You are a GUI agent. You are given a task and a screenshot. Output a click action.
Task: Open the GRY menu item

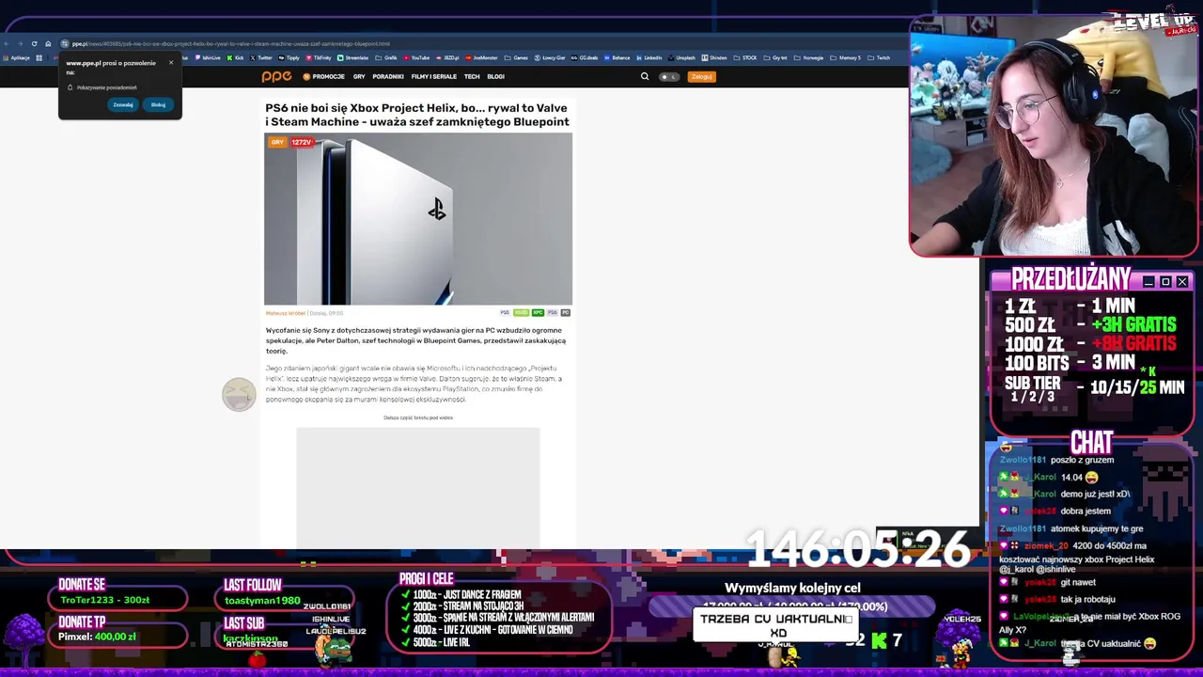pos(359,76)
